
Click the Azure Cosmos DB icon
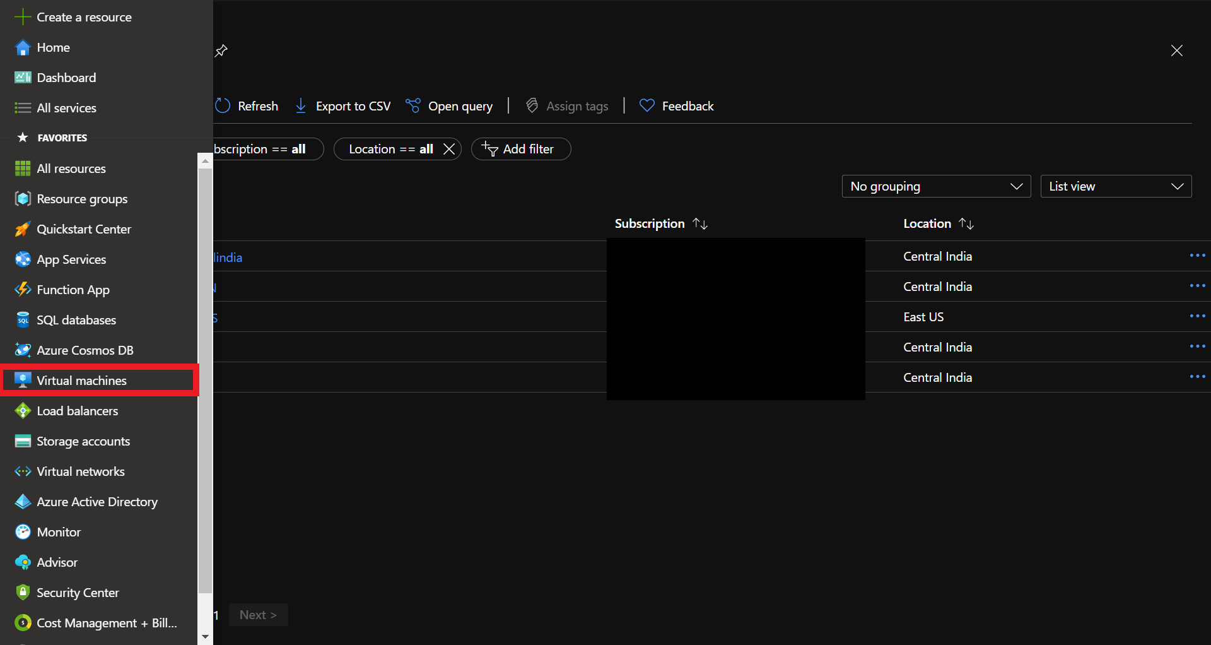click(x=23, y=350)
